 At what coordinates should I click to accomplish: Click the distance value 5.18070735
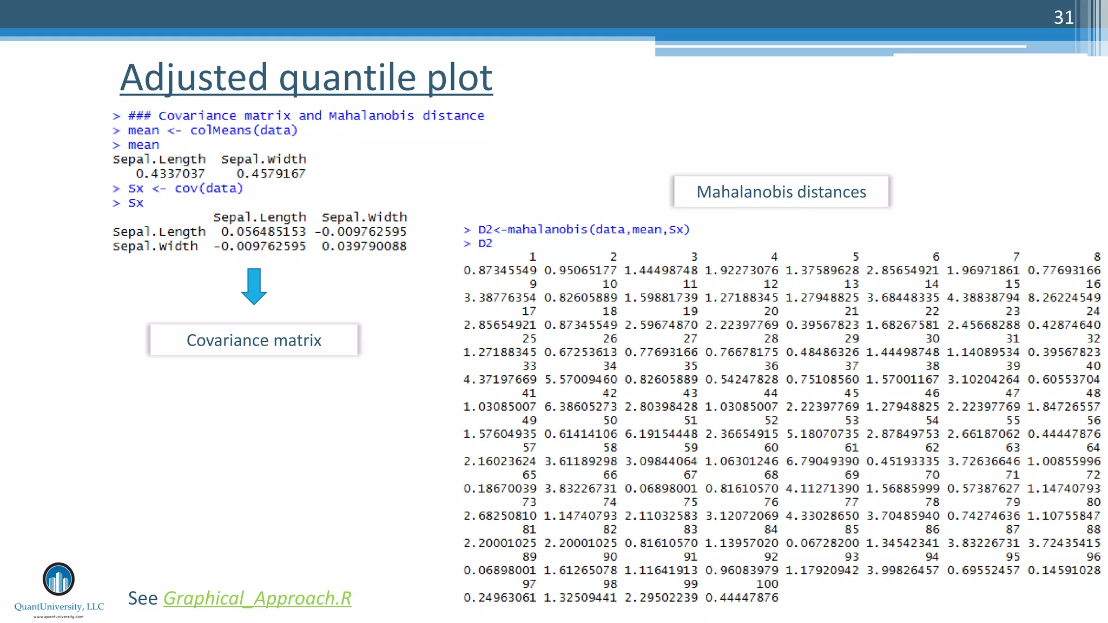point(822,434)
